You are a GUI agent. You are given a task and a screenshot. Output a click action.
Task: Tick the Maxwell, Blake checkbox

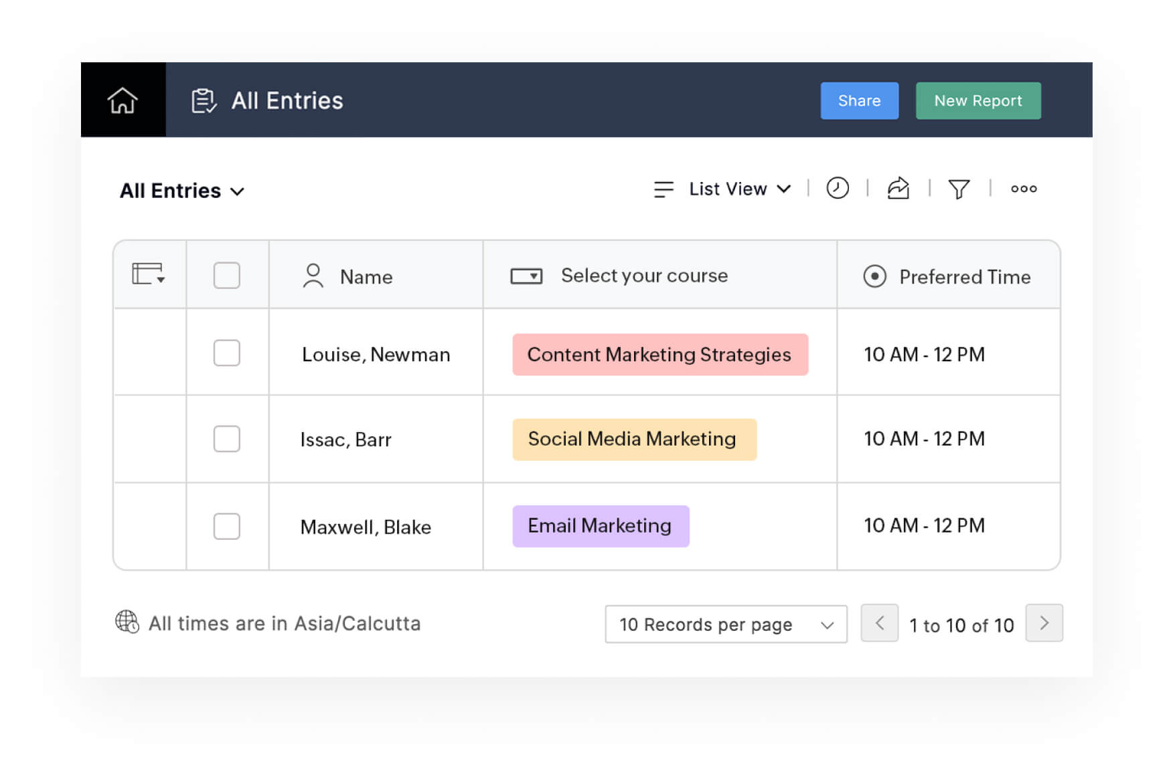[x=226, y=526]
